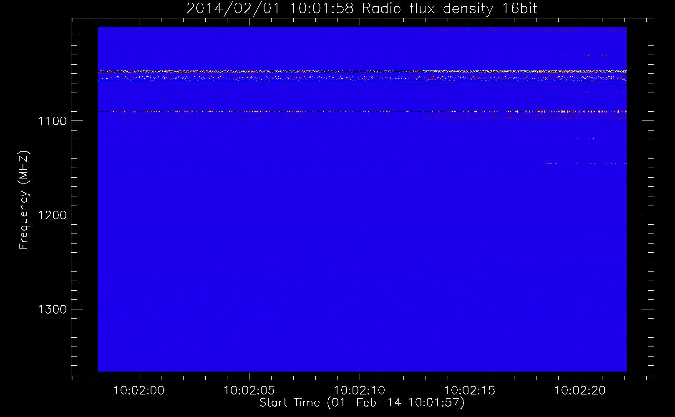Click the 10:02:05 time tick label
The image size is (675, 417).
[249, 391]
